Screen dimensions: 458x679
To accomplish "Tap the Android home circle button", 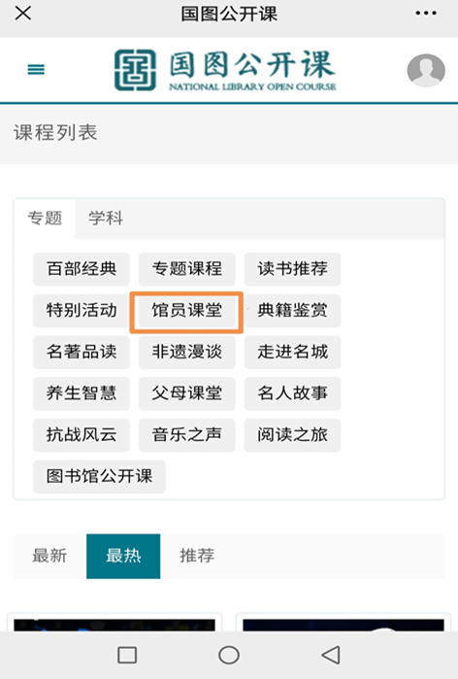I will point(229,655).
